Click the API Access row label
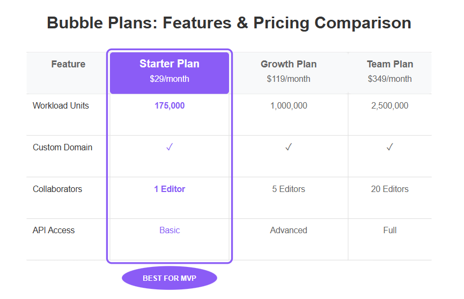The image size is (464, 299). 54,231
